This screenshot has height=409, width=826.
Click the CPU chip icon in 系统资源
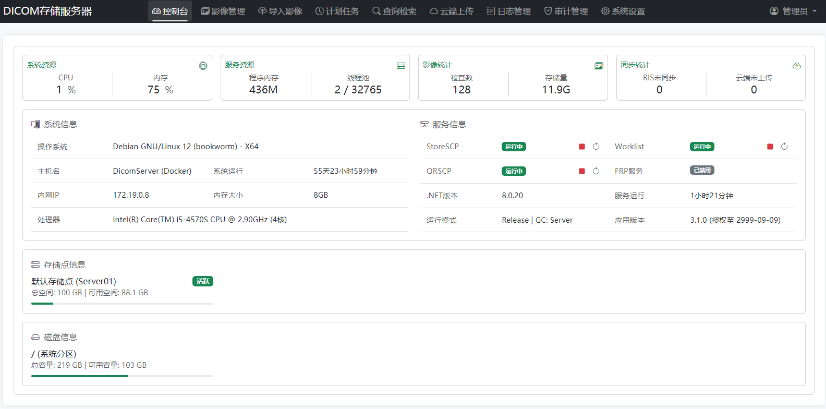203,66
